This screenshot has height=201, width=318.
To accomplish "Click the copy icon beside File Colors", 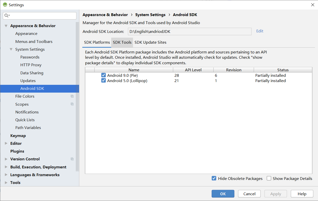I will tap(72, 96).
